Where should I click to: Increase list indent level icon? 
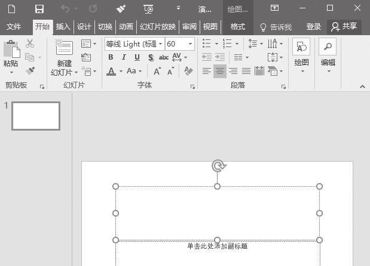tap(220, 57)
